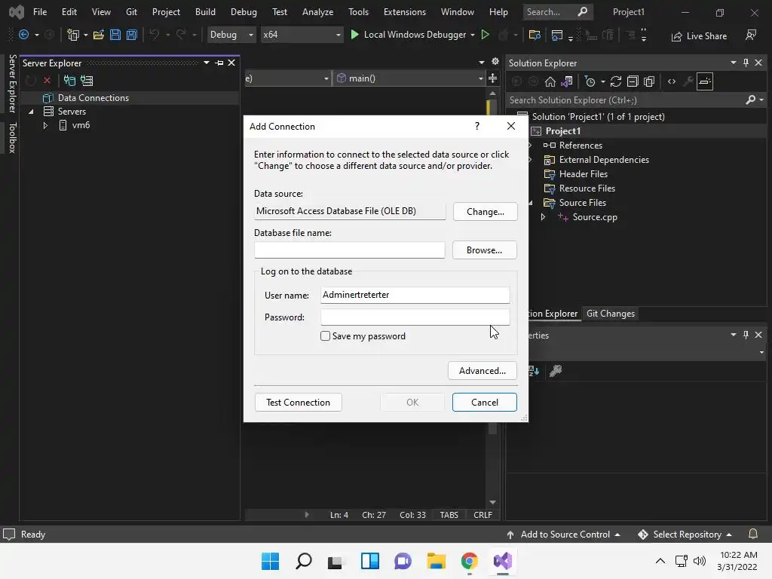Select Header Files in Solution Explorer
The height and width of the screenshot is (579, 772).
click(x=584, y=174)
